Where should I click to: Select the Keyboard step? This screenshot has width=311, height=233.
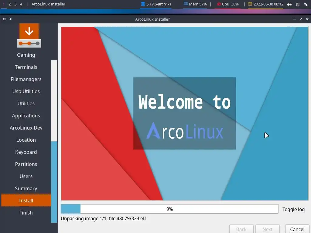point(26,152)
